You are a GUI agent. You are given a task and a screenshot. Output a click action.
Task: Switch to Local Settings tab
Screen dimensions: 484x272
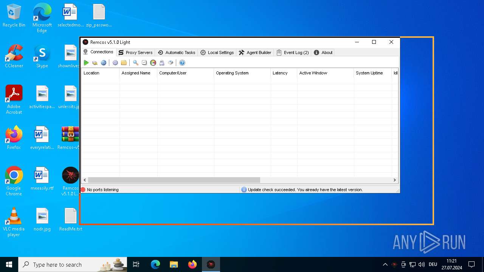[x=217, y=53]
